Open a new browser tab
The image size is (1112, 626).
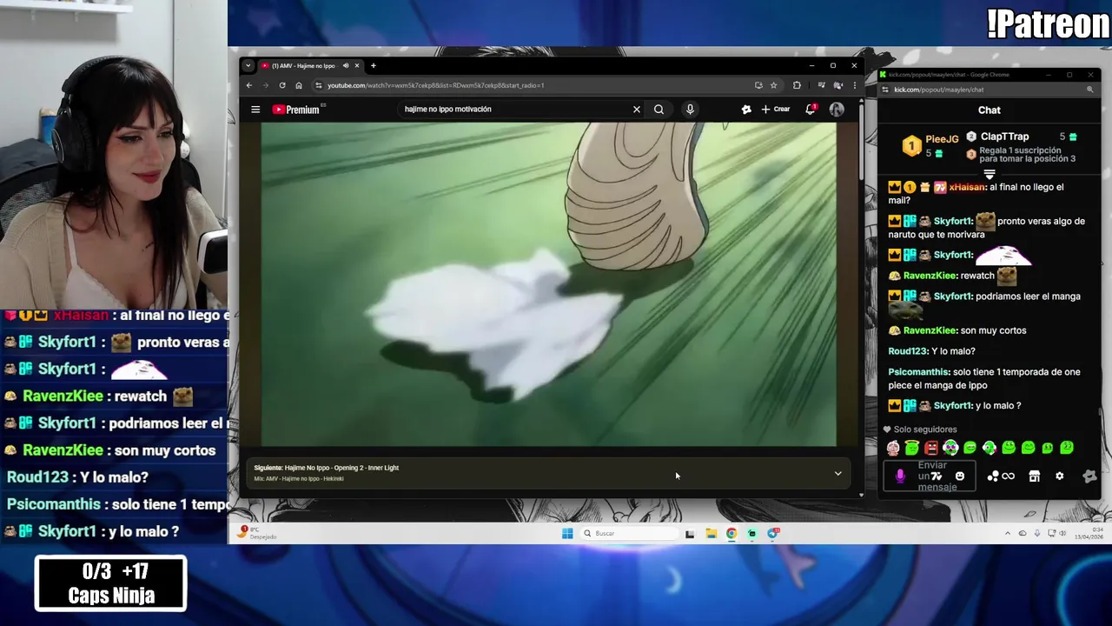[374, 65]
